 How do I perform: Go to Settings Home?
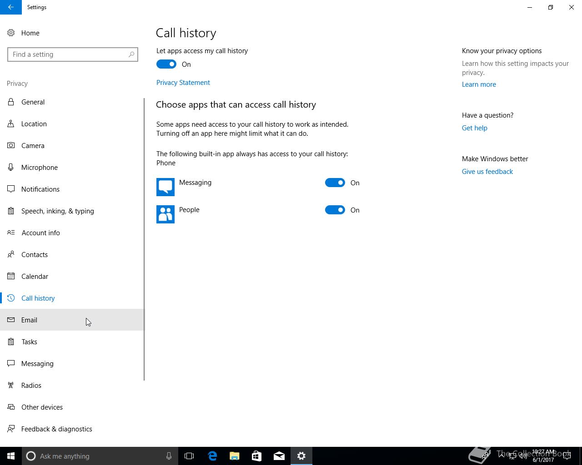pyautogui.click(x=72, y=33)
